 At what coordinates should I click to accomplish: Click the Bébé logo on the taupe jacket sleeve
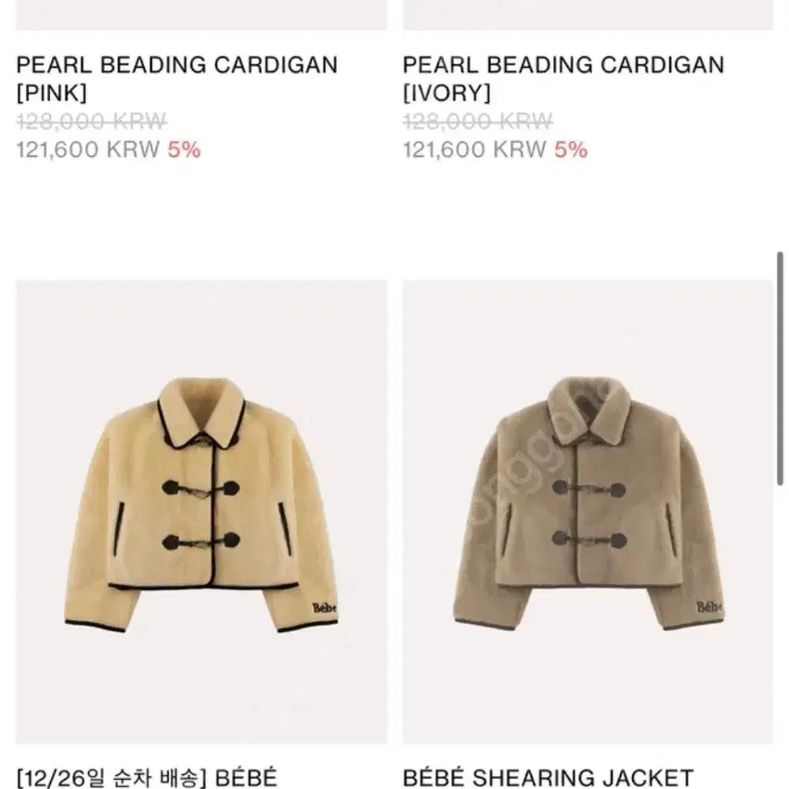(x=709, y=607)
